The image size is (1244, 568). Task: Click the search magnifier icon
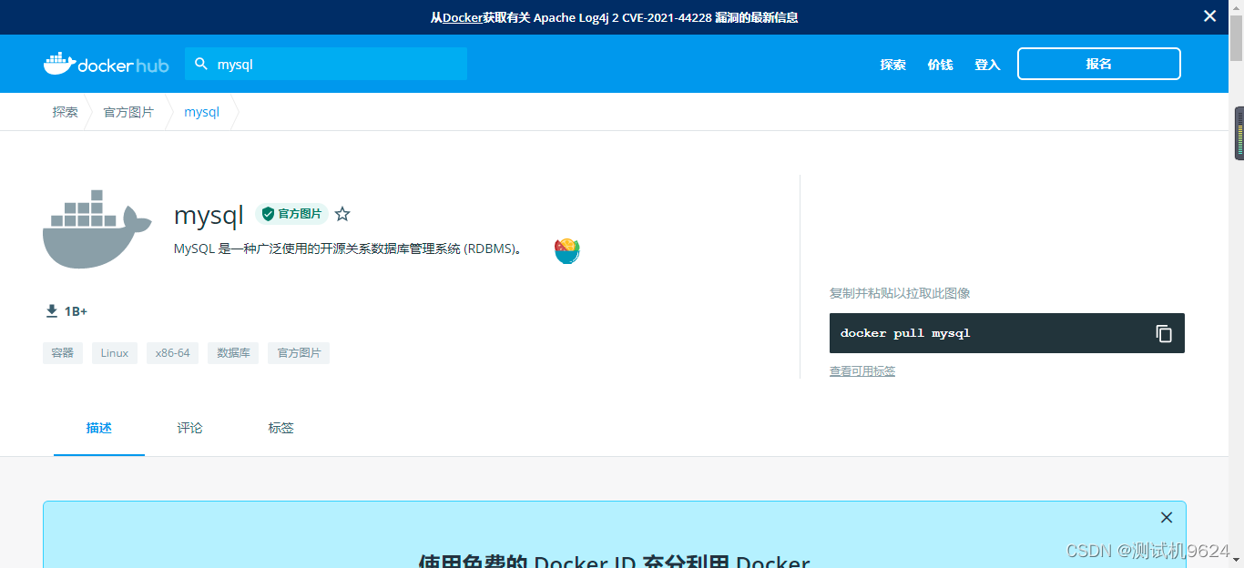[x=202, y=64]
